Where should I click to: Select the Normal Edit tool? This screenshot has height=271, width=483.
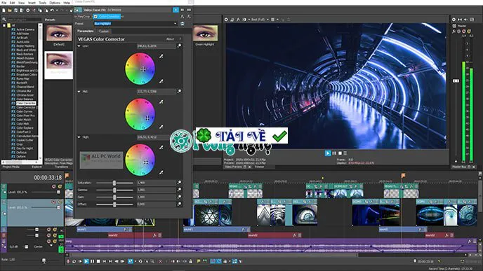click(x=131, y=261)
